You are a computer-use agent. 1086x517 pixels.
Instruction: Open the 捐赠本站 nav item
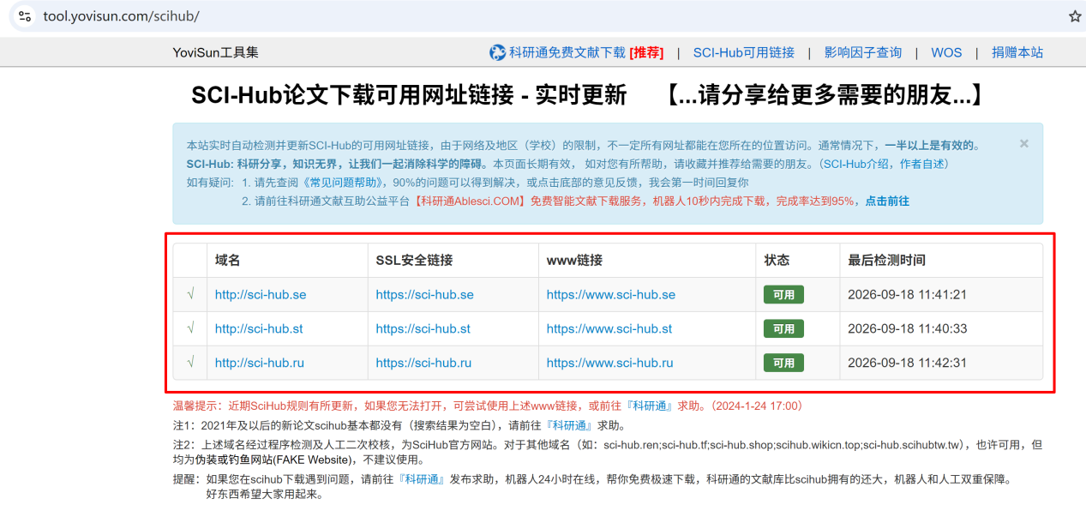click(1017, 52)
